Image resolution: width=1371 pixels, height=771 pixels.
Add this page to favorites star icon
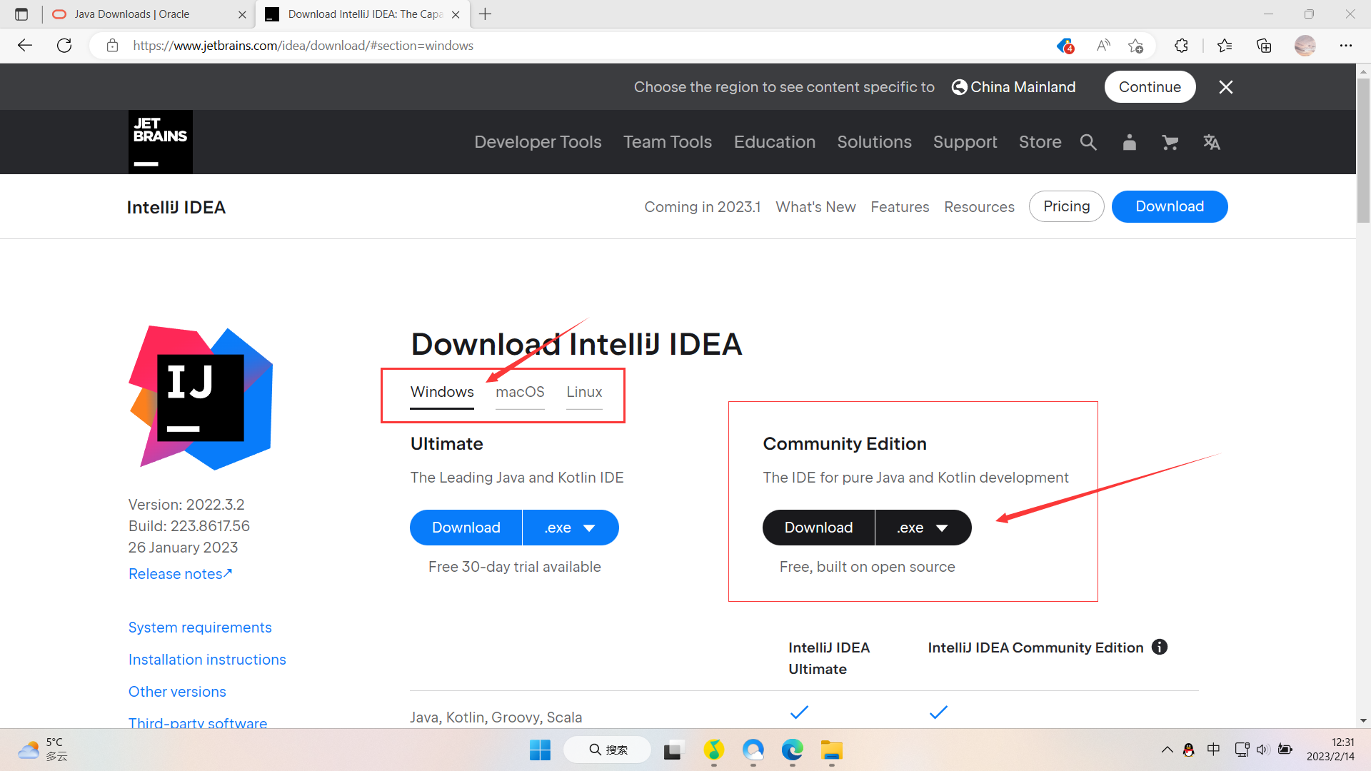point(1135,46)
